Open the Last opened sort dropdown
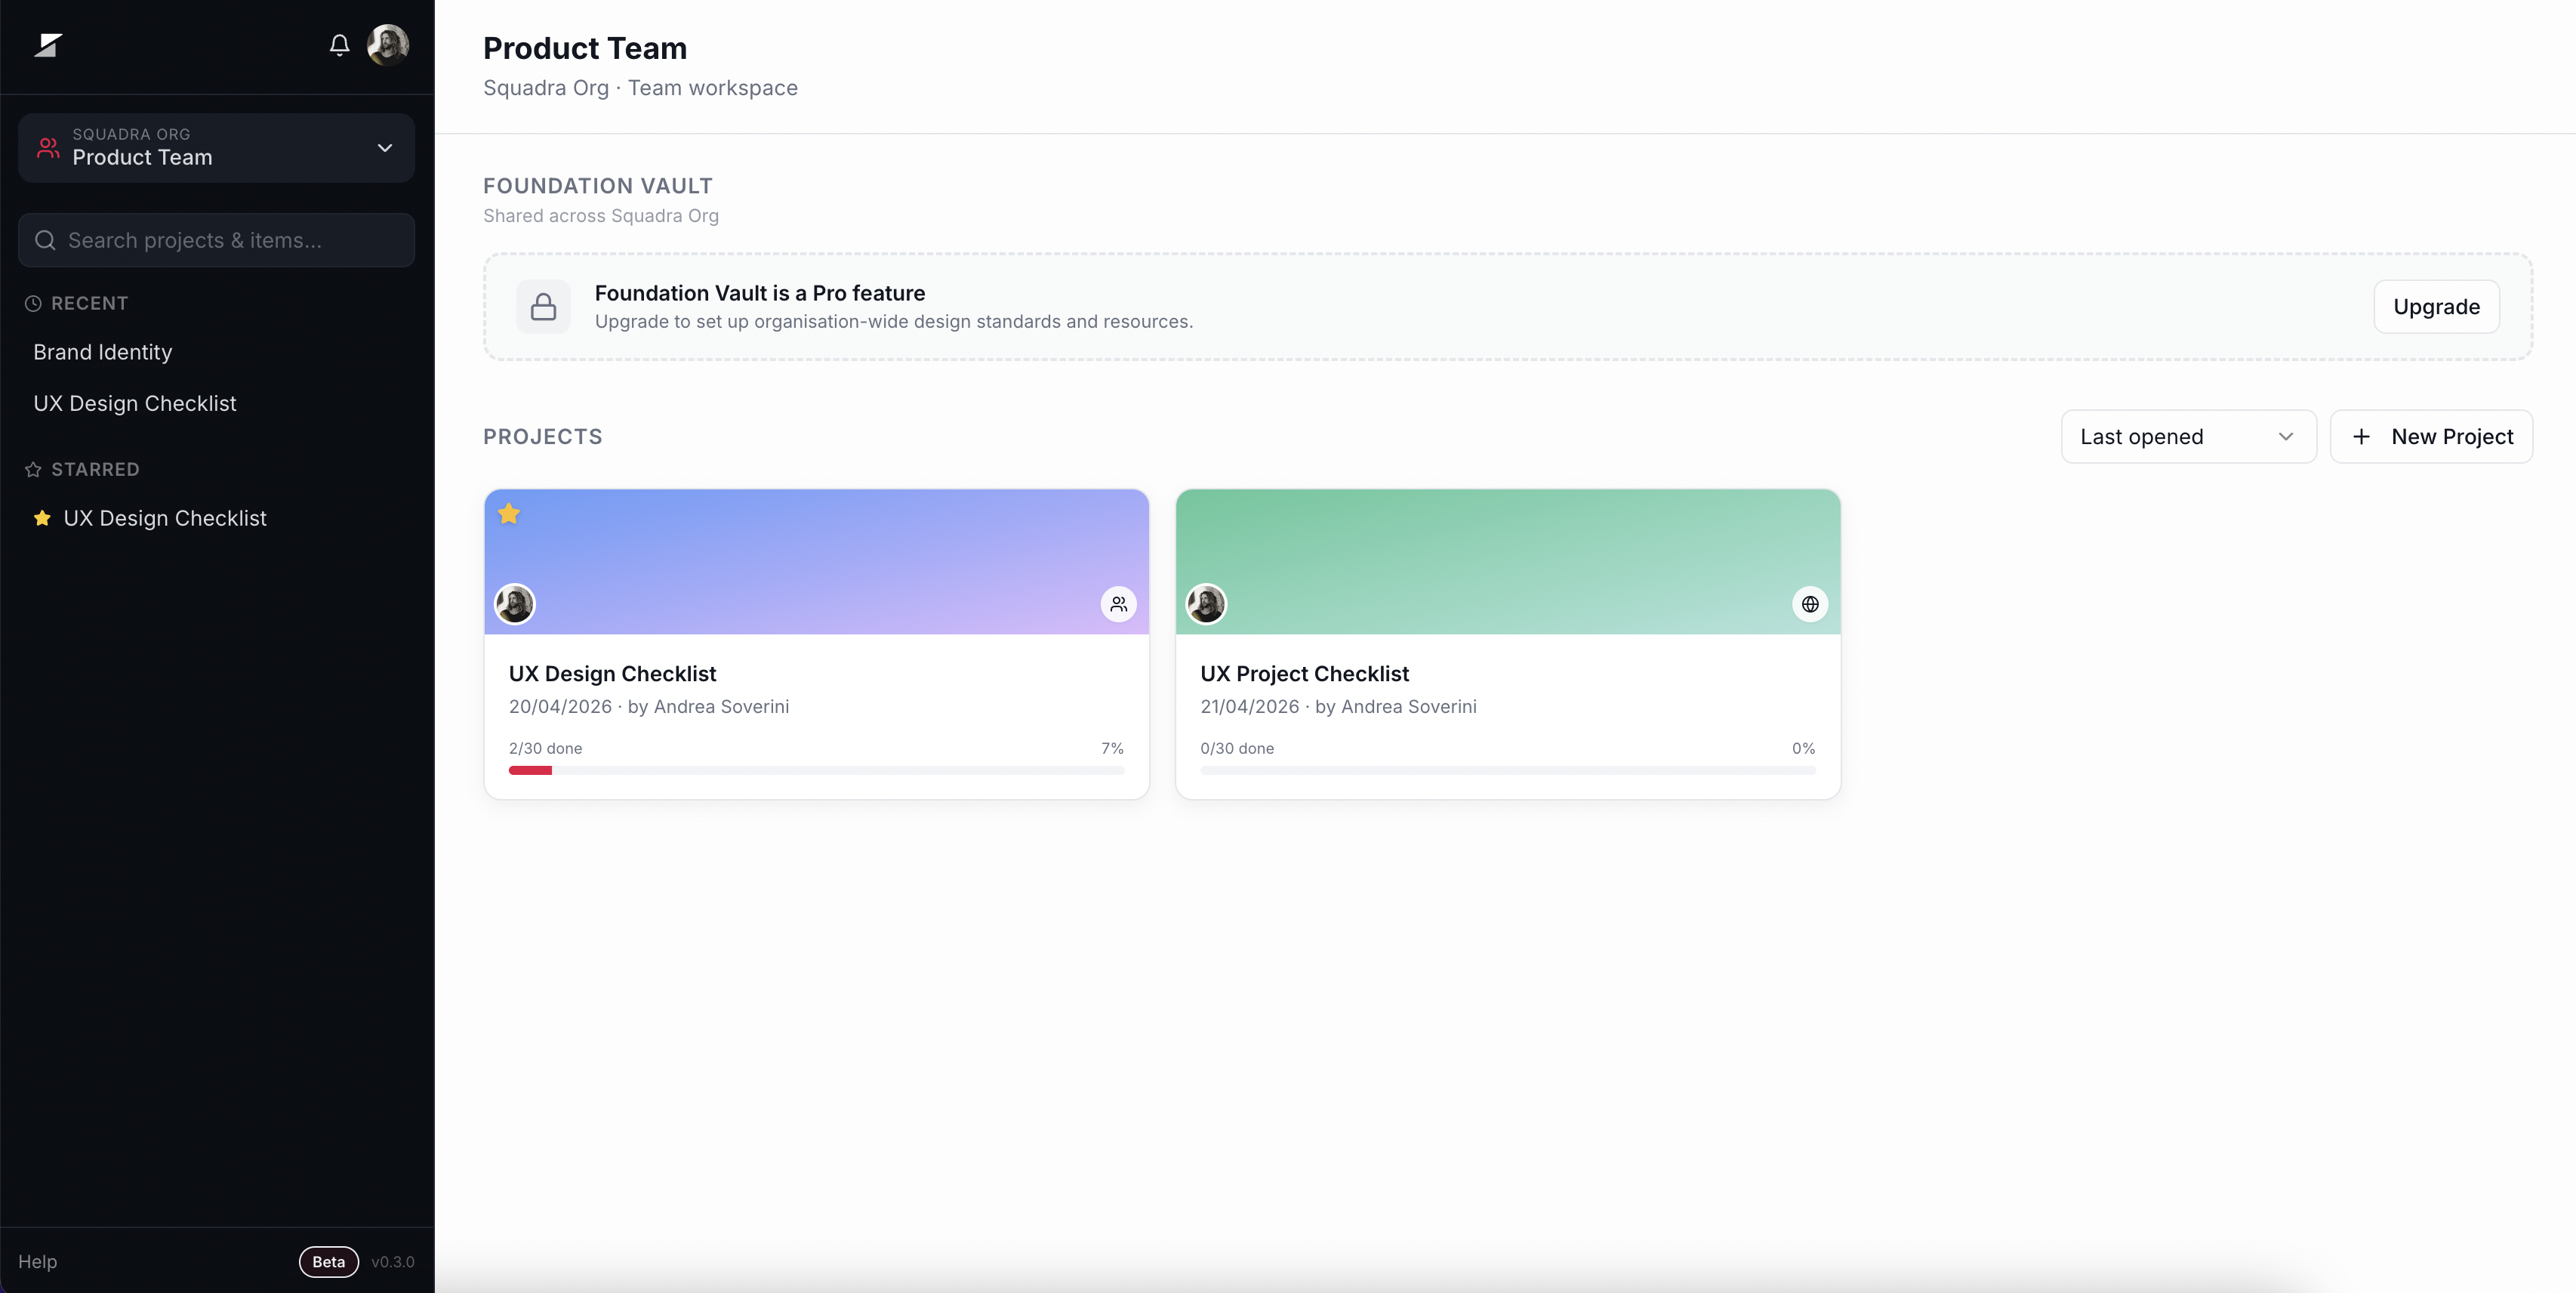The width and height of the screenshot is (2576, 1293). coord(2187,437)
